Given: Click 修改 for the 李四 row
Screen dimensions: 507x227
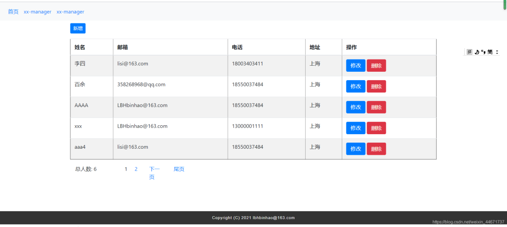Looking at the screenshot, I should [355, 66].
